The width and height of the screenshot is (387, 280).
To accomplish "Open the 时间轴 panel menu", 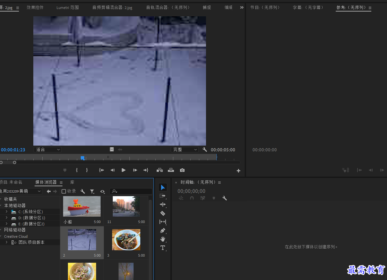I will click(x=219, y=182).
